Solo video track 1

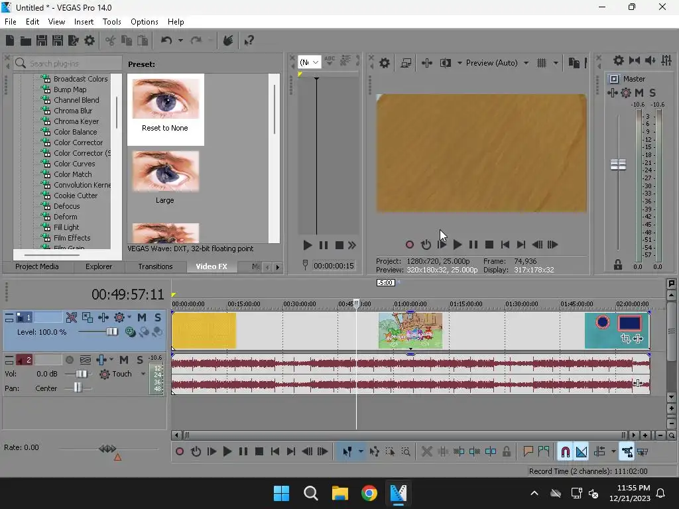(x=158, y=317)
